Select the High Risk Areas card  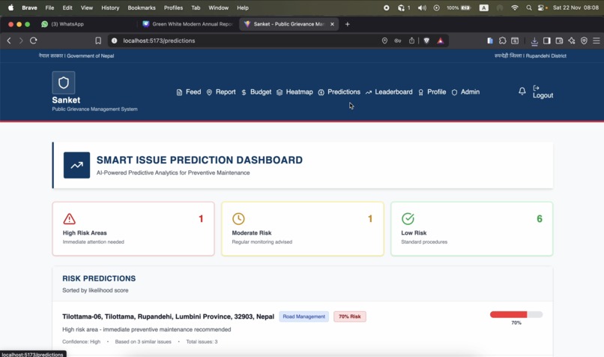(x=133, y=229)
